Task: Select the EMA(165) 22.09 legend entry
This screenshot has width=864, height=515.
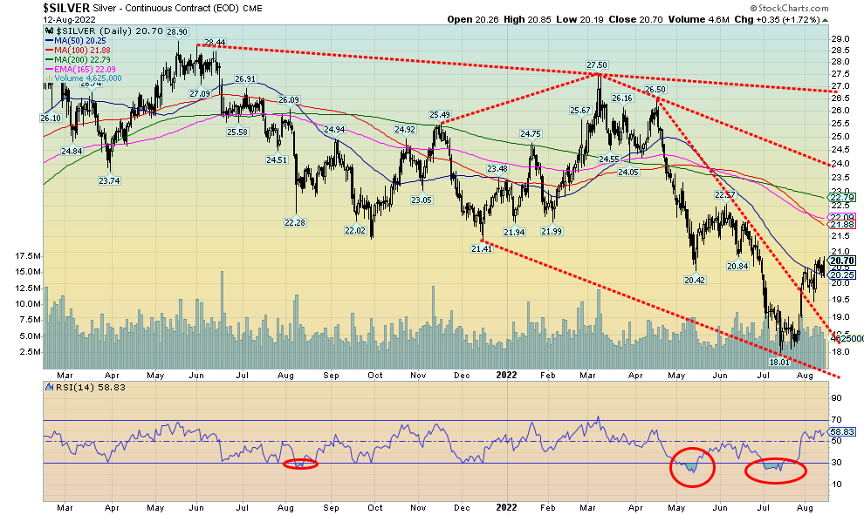Action: coord(74,70)
